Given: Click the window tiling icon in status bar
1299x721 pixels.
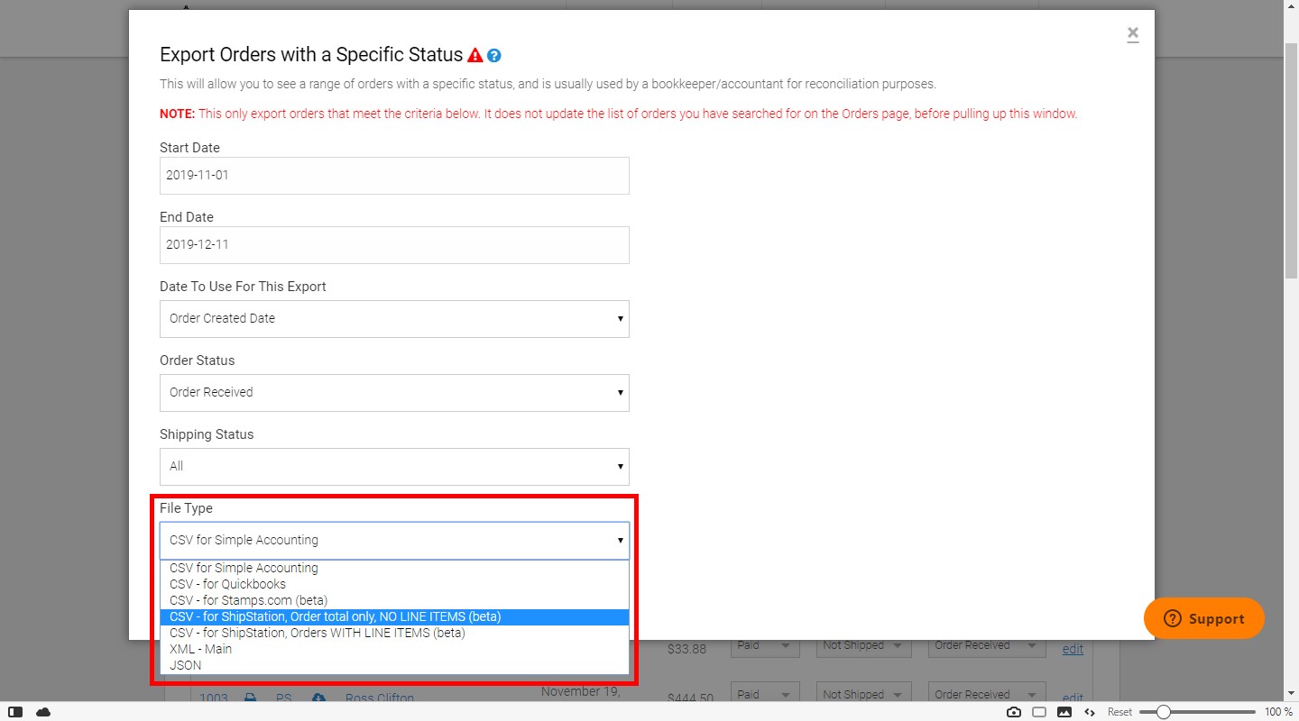Looking at the screenshot, I should (1039, 712).
